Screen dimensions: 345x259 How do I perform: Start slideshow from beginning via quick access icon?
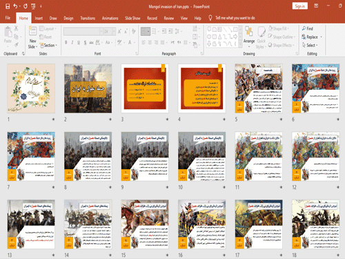tap(34, 6)
